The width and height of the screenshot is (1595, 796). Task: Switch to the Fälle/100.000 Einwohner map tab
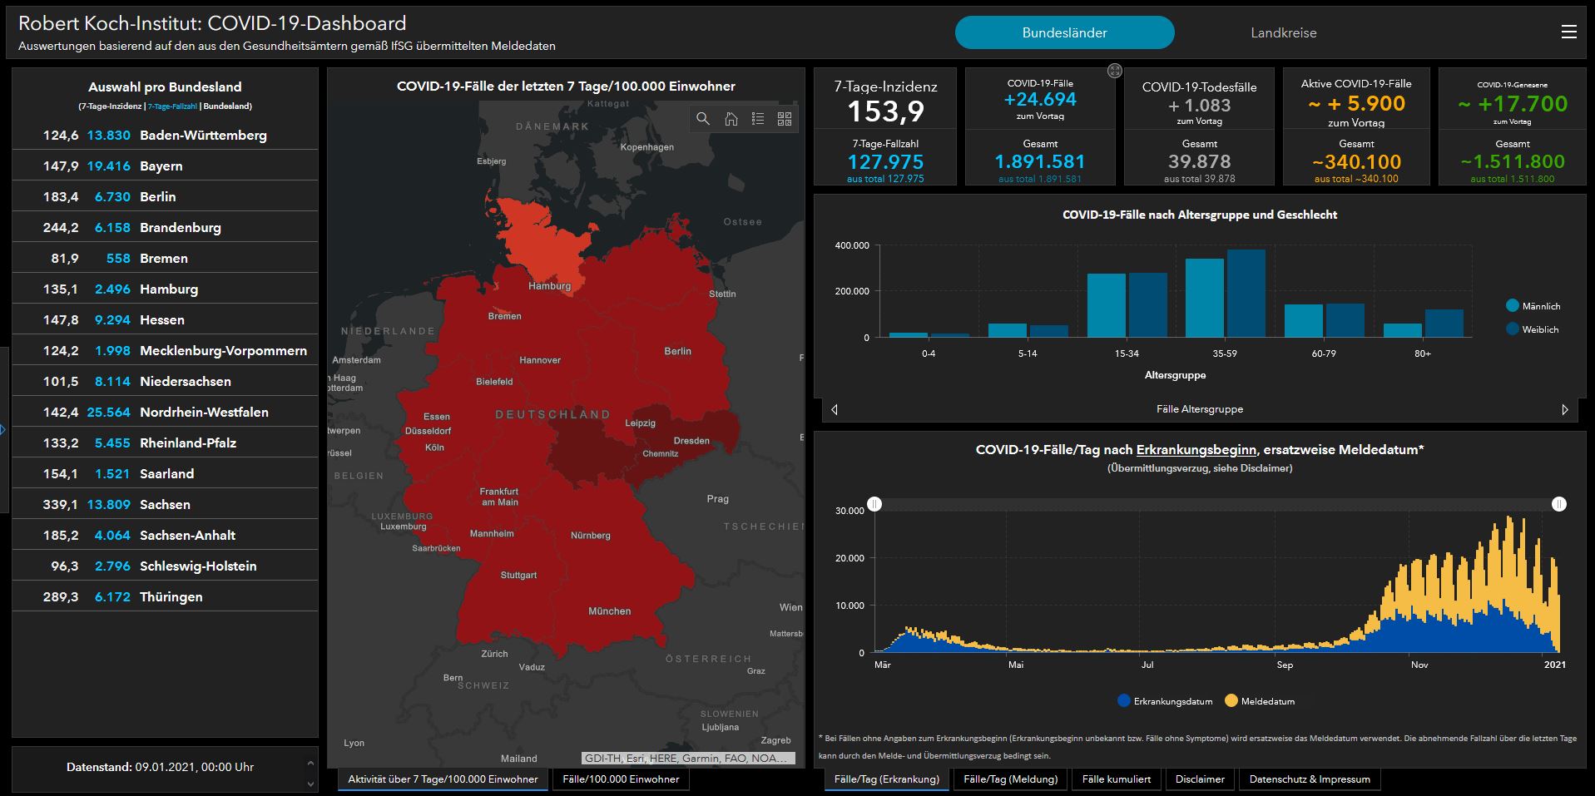(621, 779)
